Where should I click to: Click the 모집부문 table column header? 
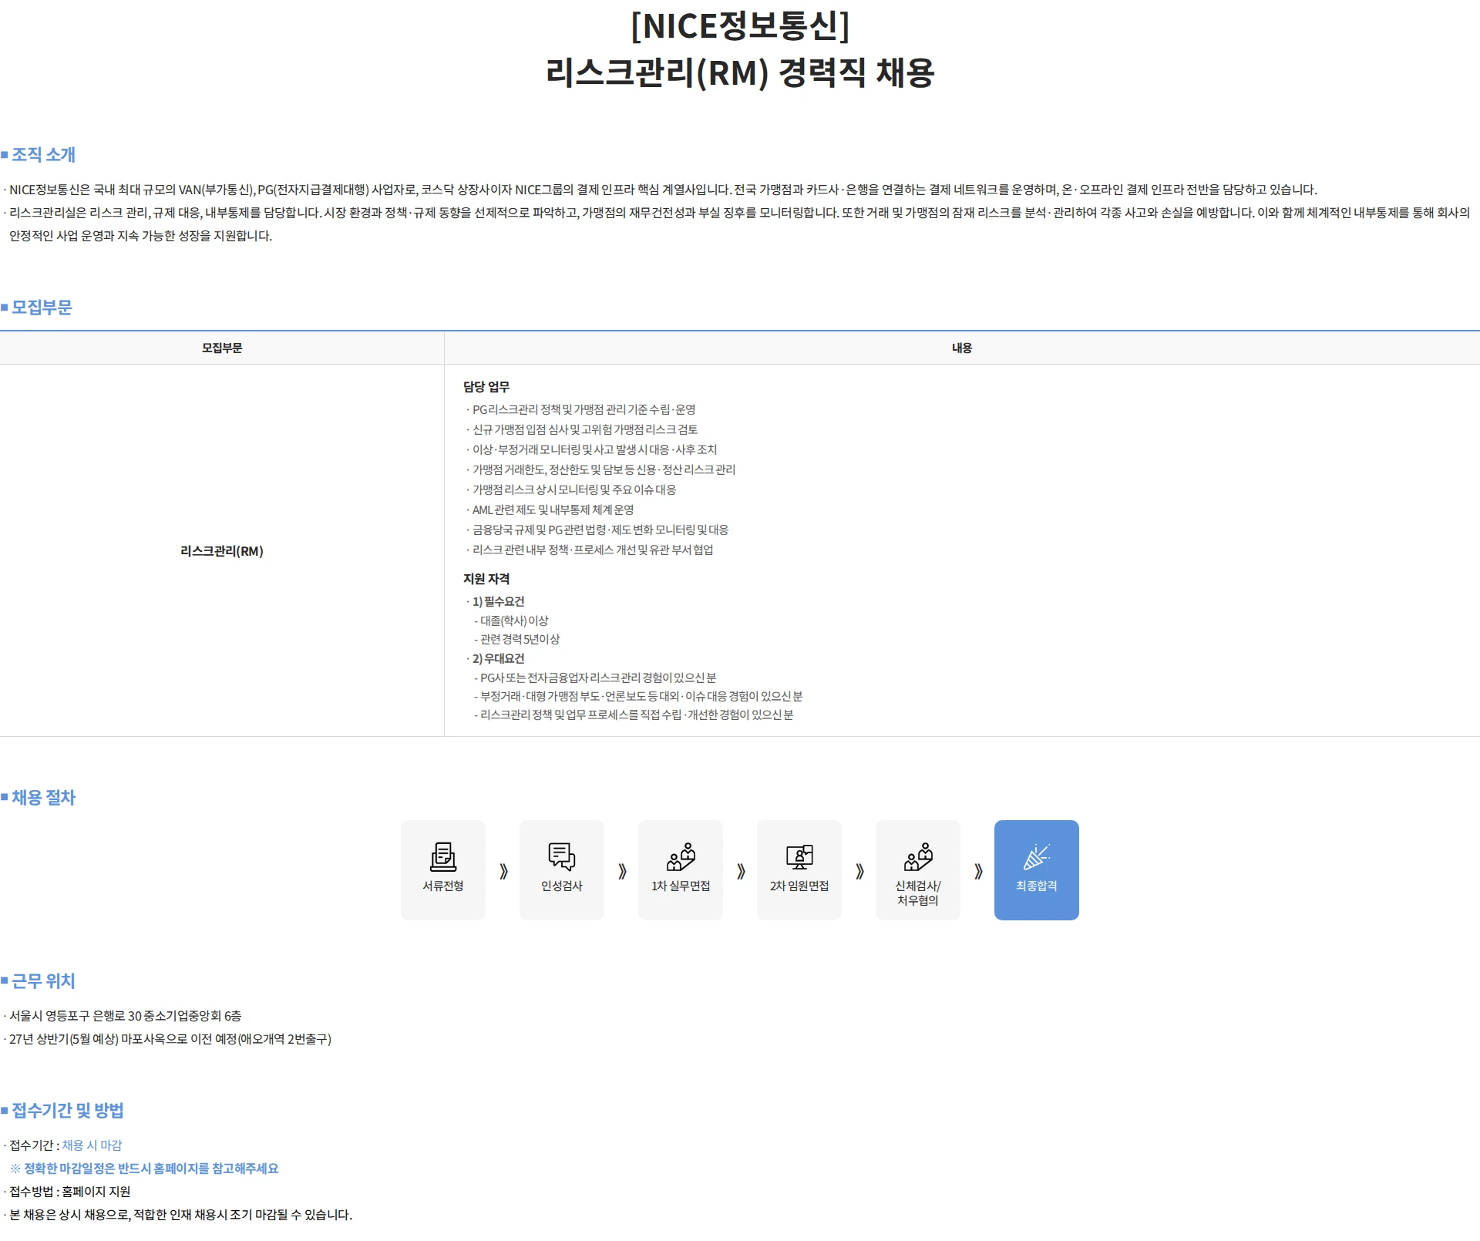point(222,348)
